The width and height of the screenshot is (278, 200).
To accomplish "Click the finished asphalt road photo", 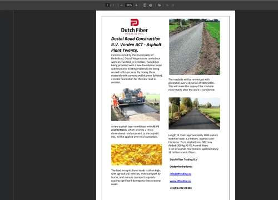I will pos(195,113).
